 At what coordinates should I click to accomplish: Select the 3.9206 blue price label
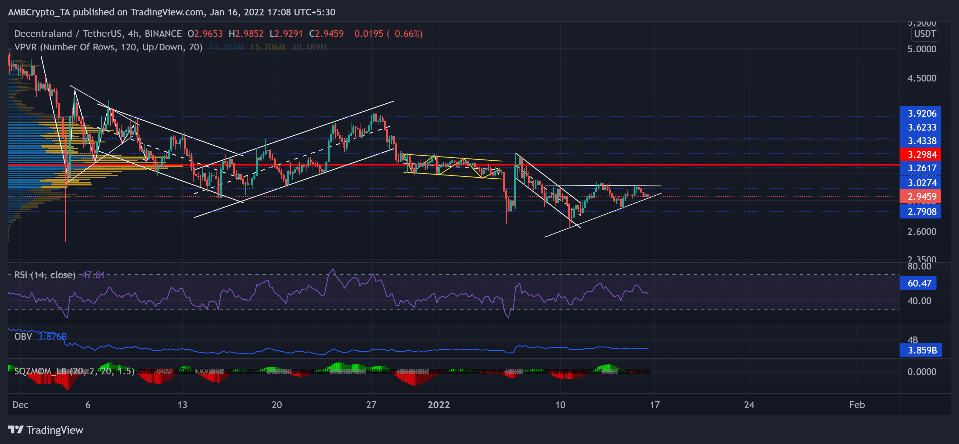coord(920,114)
